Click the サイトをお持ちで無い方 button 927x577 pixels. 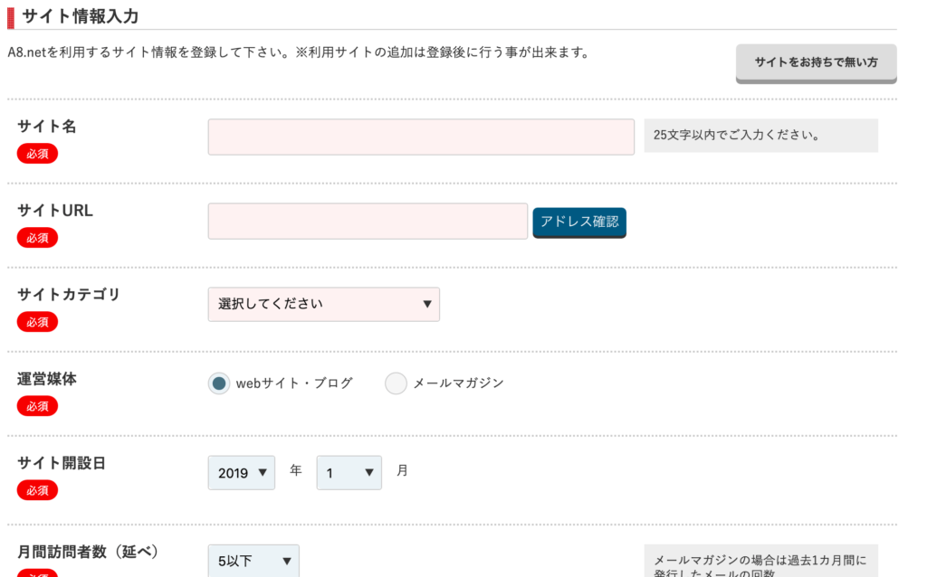[x=816, y=63]
